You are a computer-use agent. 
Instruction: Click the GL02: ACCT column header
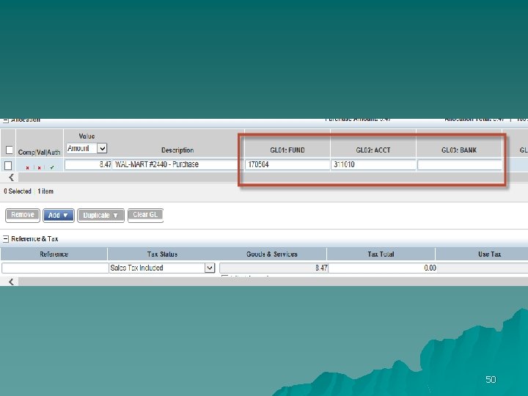[373, 150]
